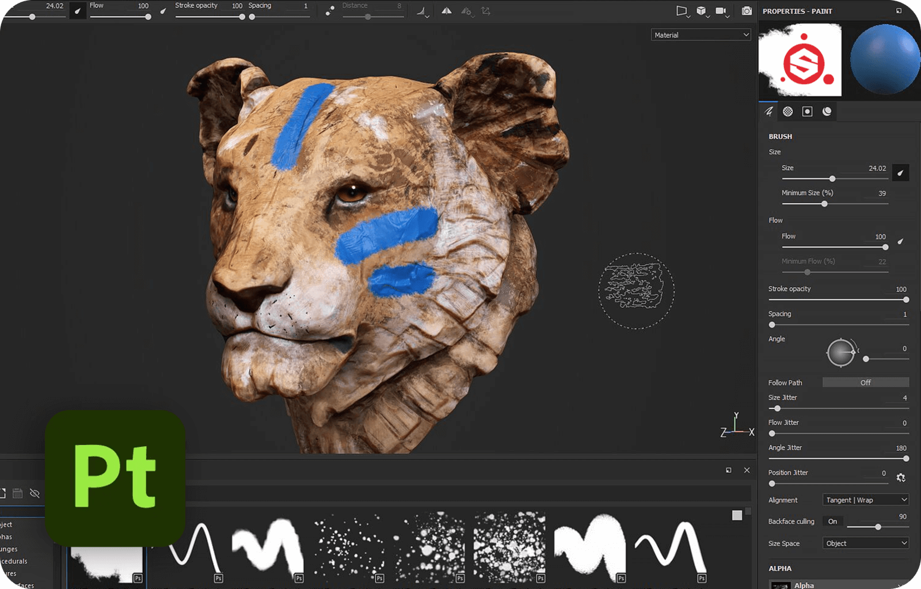This screenshot has width=921, height=589.
Task: Open the 3D cube viewport mode dropdown
Action: (702, 11)
